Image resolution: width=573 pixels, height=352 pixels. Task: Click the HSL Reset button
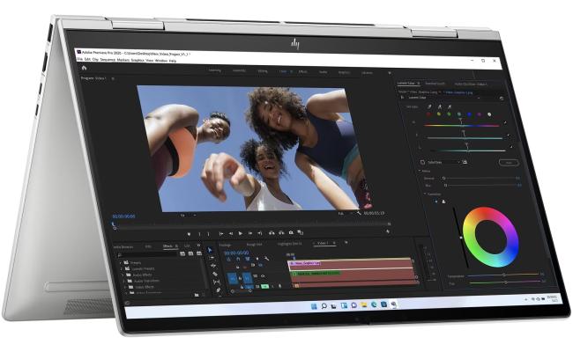pyautogui.click(x=509, y=163)
